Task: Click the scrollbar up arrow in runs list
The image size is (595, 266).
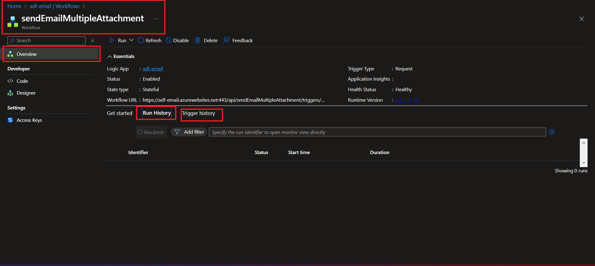Action: point(584,143)
